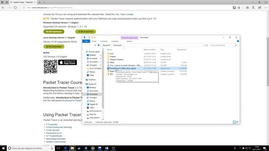The height and width of the screenshot is (151, 269).
Task: Open the browser favorites hub icon
Action: point(247,8)
